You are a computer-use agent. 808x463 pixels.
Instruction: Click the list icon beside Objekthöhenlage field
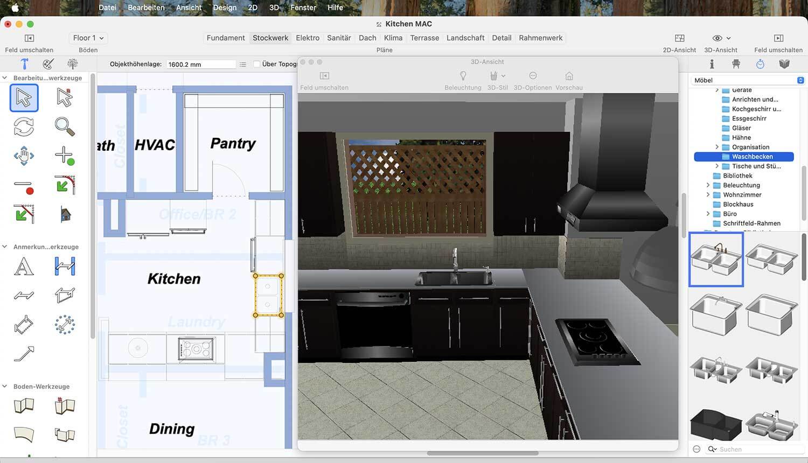[243, 64]
